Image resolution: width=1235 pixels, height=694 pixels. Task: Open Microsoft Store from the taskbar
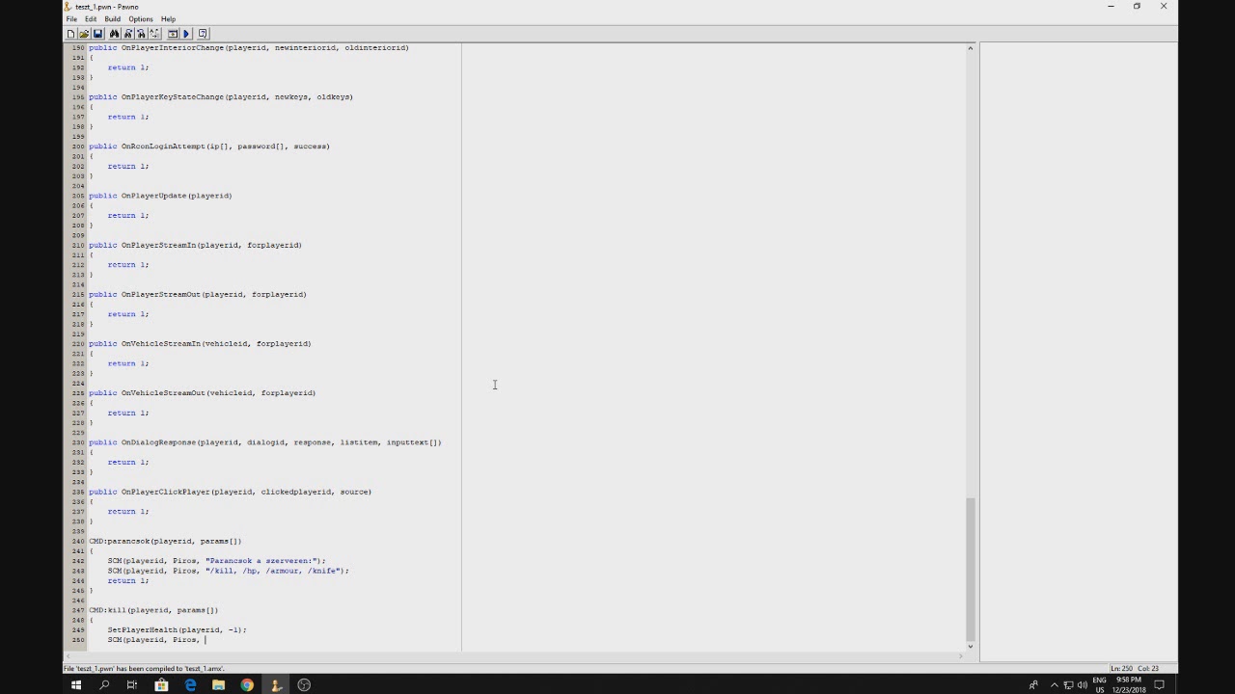coord(161,685)
